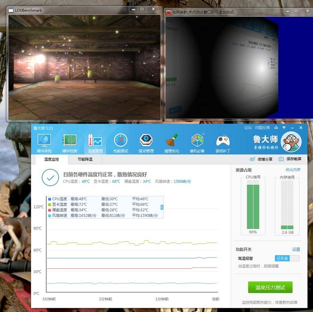Close the LDSBenchmark window
This screenshot has height=312, width=313.
coord(153,9)
